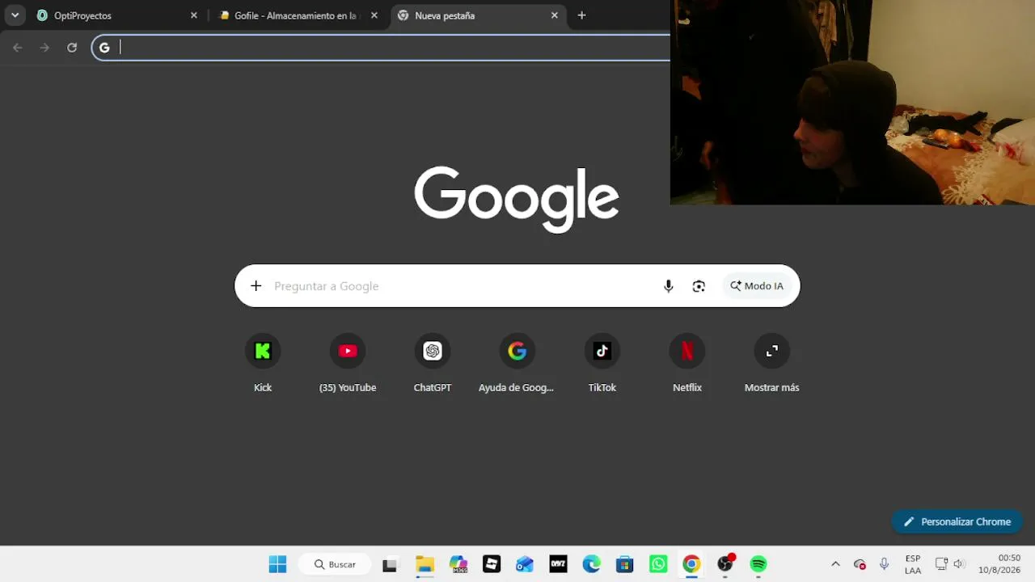Open Microsoft Store from the taskbar
This screenshot has width=1035, height=582.
click(x=624, y=564)
